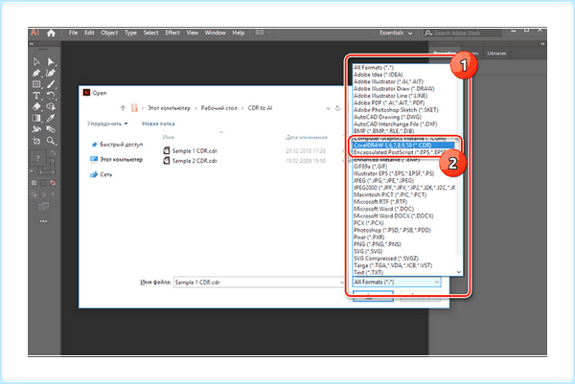Select the Paintbrush tool
Image resolution: width=575 pixels, height=384 pixels.
tap(51, 84)
